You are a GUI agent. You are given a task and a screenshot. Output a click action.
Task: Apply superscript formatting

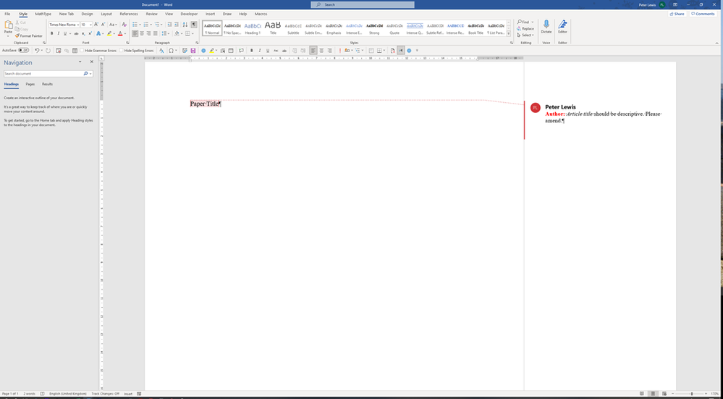(90, 33)
